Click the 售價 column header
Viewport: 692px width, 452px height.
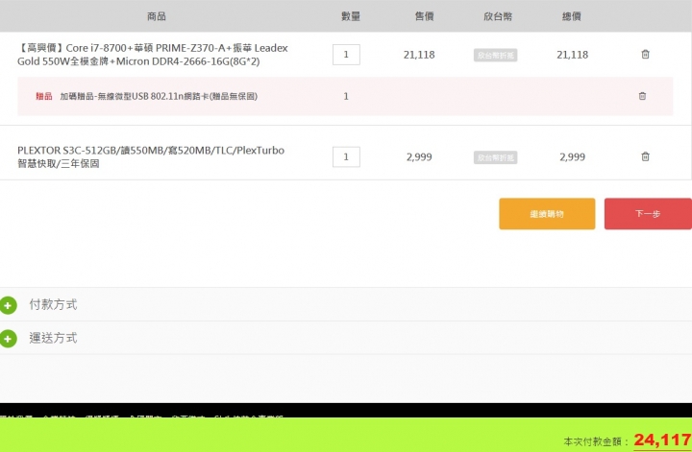[424, 16]
